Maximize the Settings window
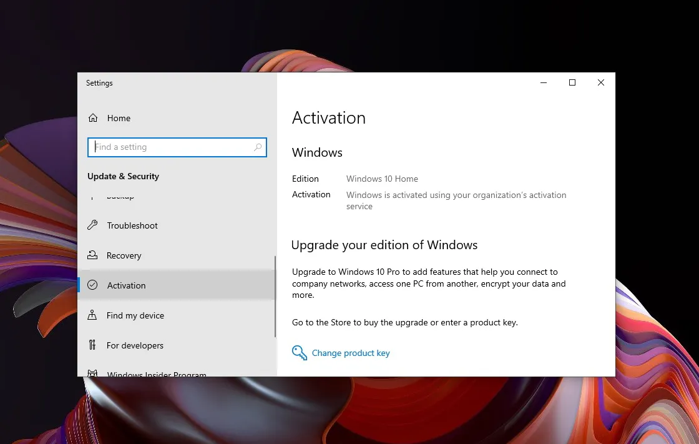Screen dimensions: 699x444 coord(572,82)
